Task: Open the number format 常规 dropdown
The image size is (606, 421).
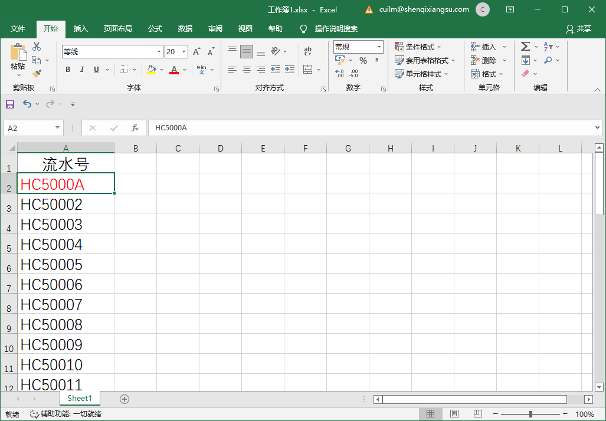Action: 379,47
